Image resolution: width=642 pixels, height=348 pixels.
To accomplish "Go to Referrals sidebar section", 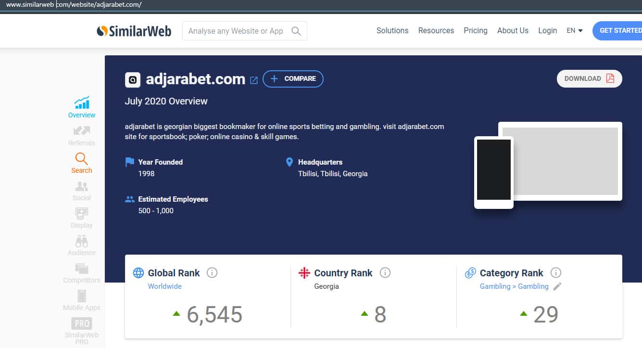I will [82, 136].
